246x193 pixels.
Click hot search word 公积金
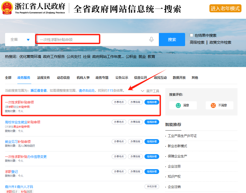131,57
